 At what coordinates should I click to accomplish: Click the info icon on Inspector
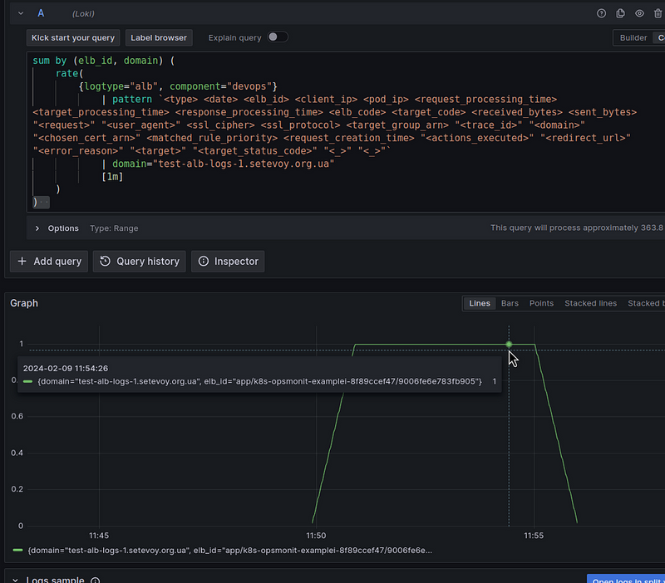click(204, 261)
